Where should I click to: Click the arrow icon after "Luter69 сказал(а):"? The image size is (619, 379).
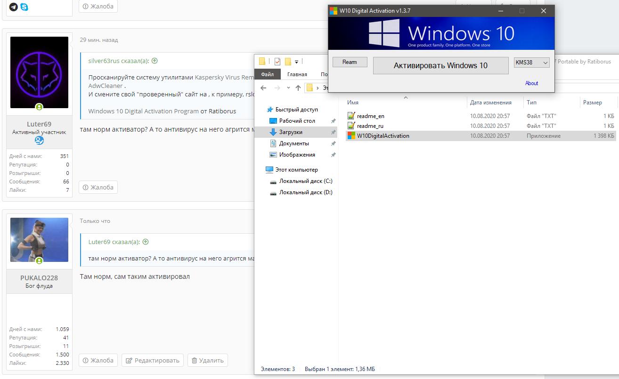(146, 242)
